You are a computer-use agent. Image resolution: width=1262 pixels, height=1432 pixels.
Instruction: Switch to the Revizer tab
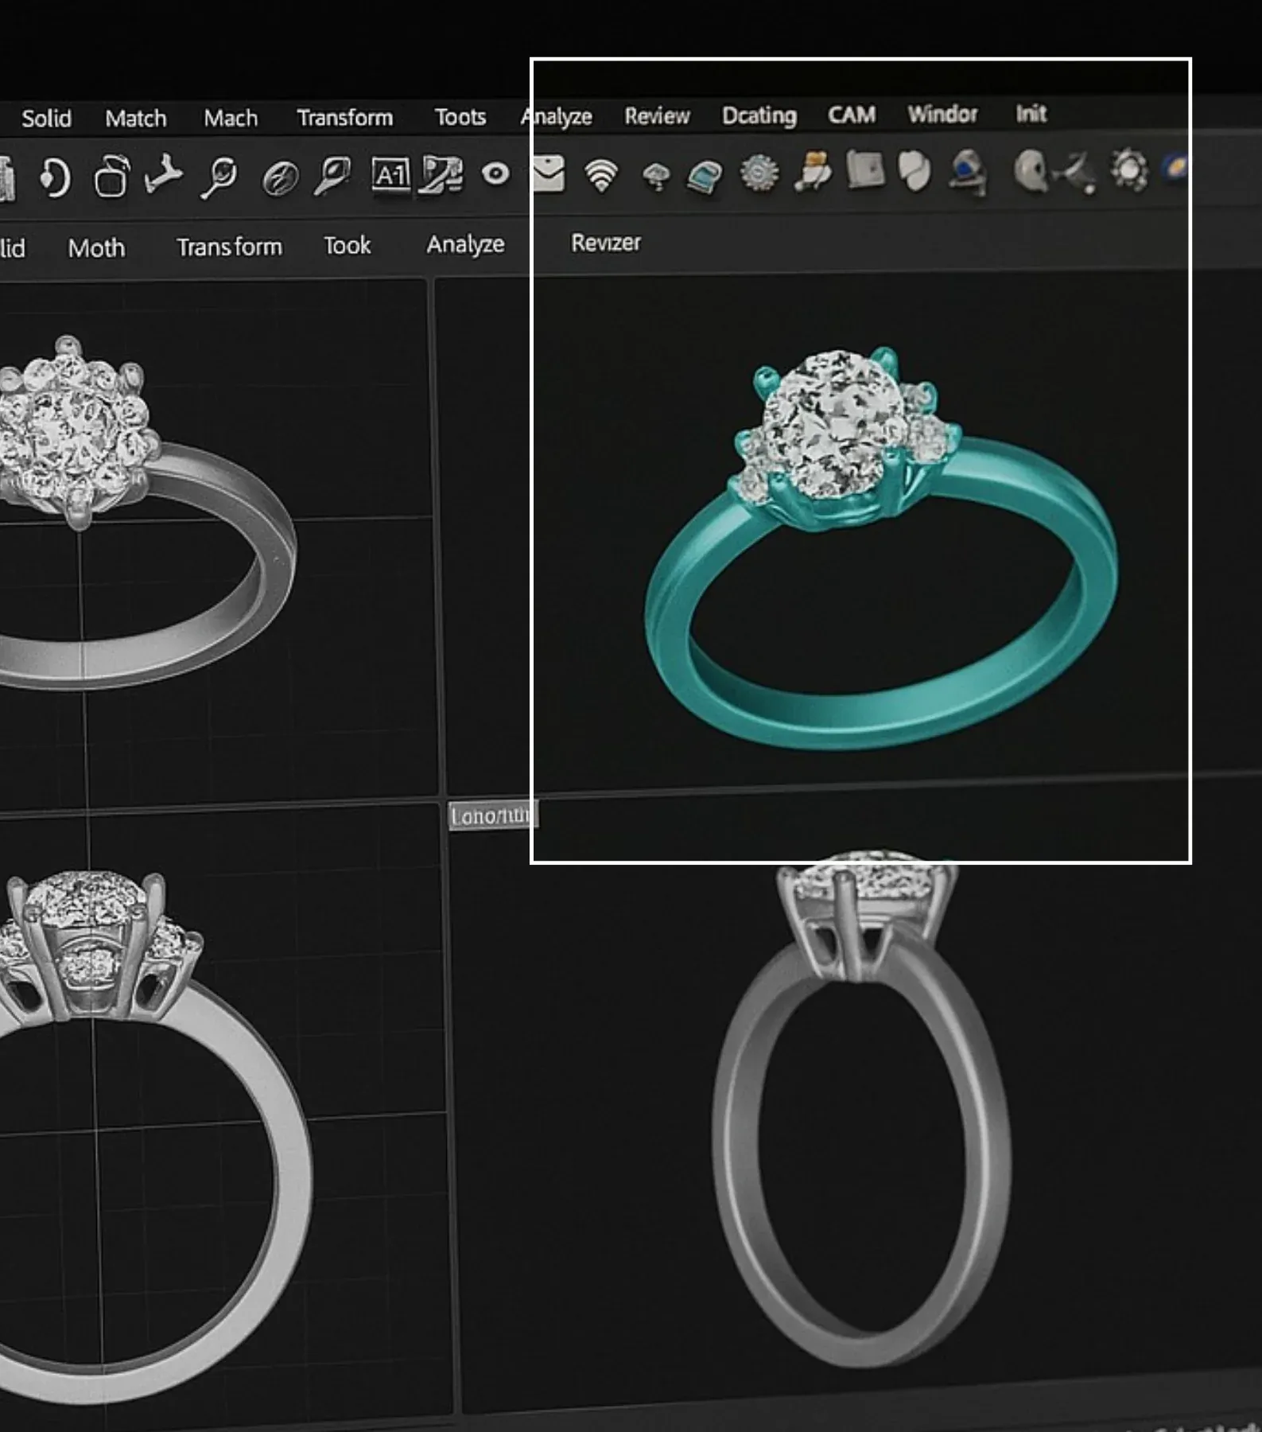pyautogui.click(x=605, y=243)
